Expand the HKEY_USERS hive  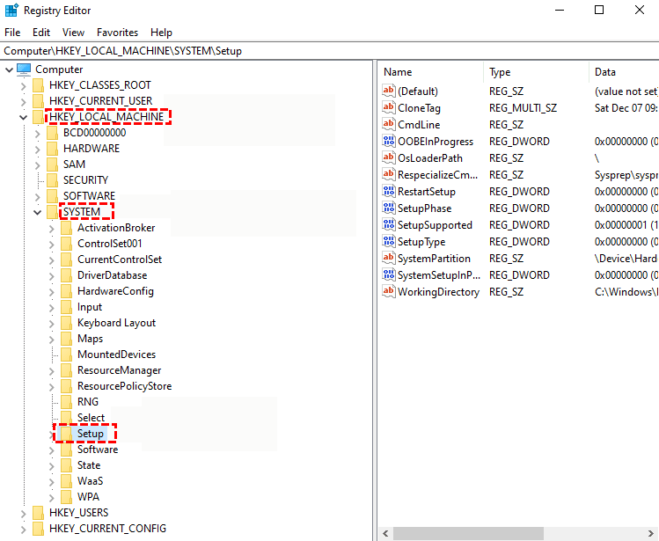tap(23, 513)
